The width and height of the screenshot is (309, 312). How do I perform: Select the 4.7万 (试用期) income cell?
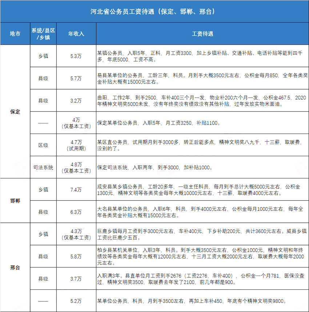[76, 145]
